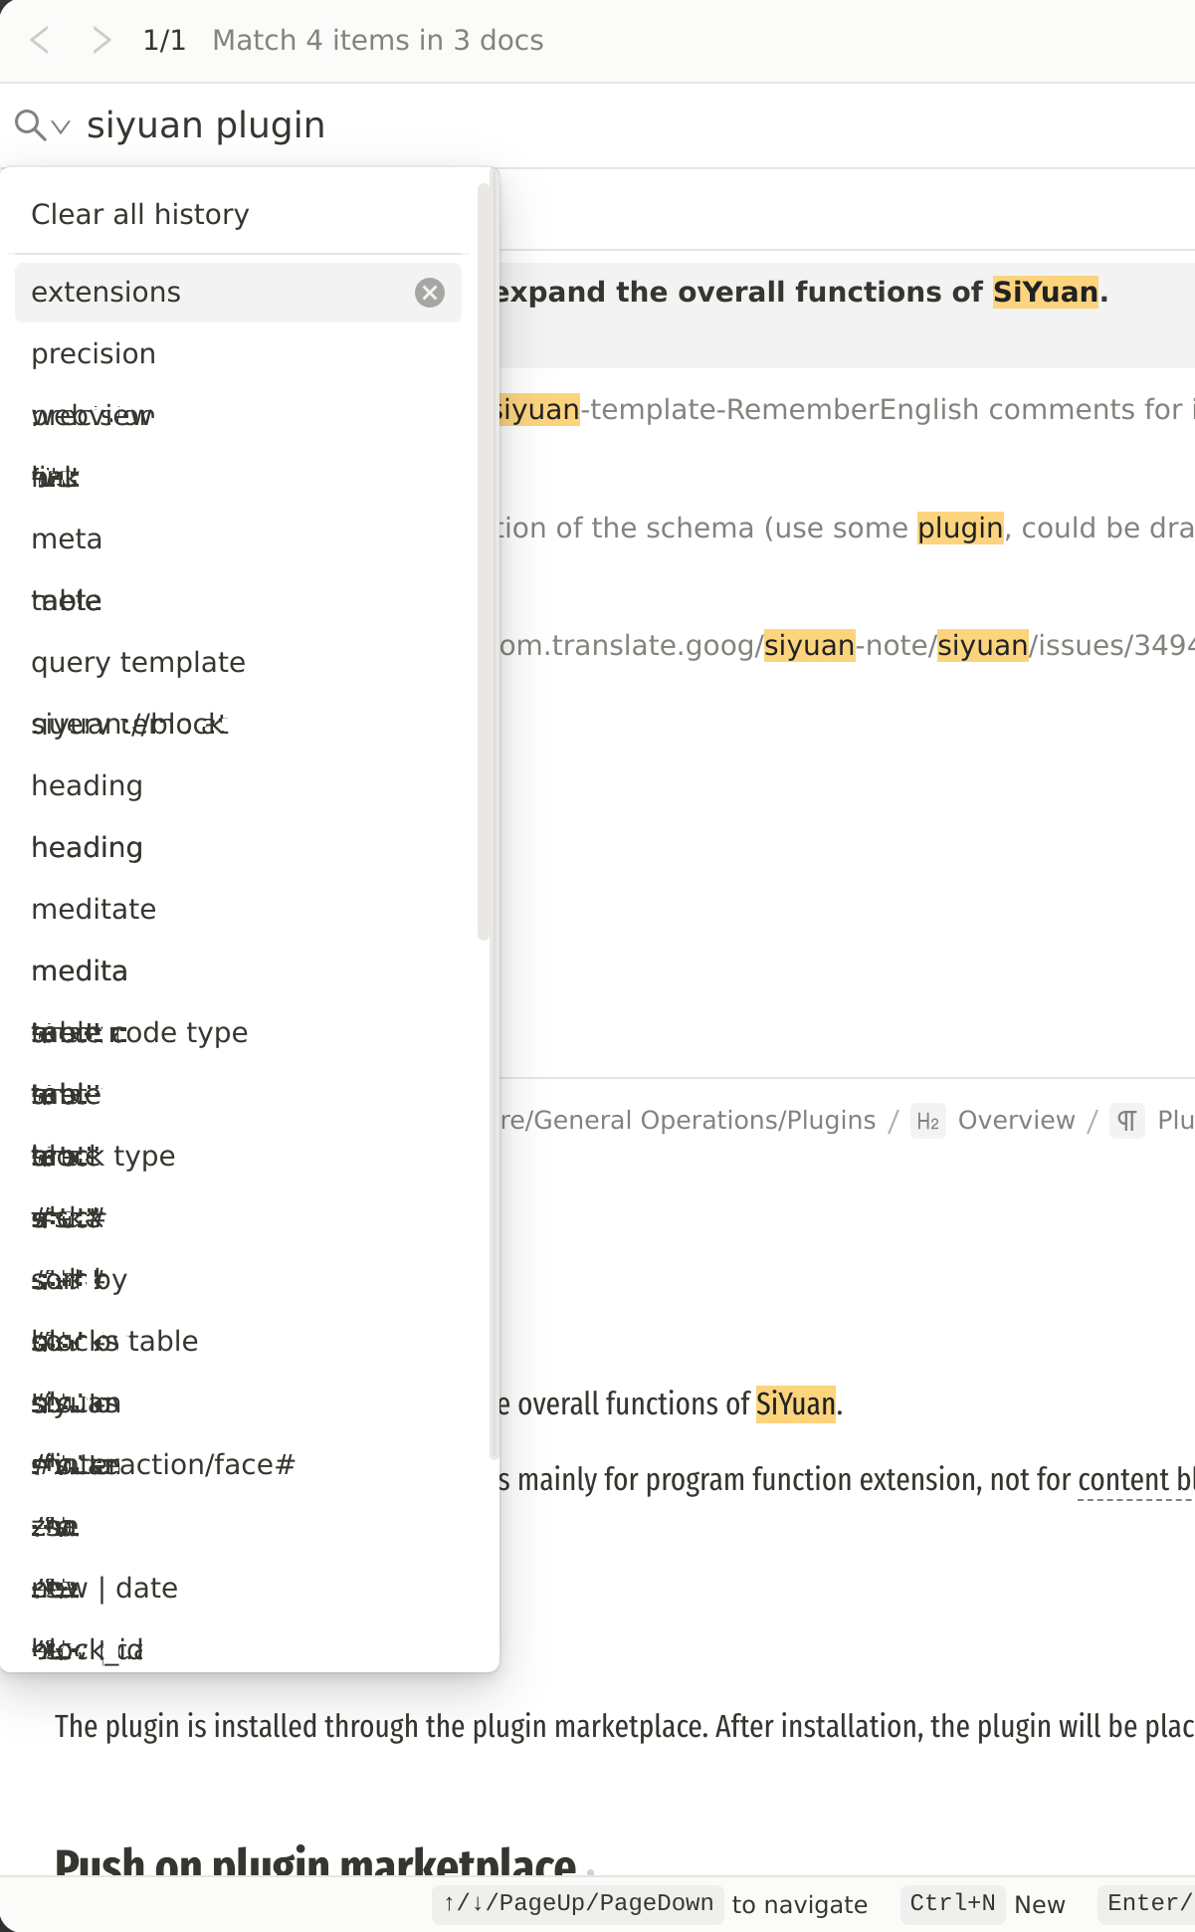Click the search field containing 'siyuan plugin'

coord(597,125)
